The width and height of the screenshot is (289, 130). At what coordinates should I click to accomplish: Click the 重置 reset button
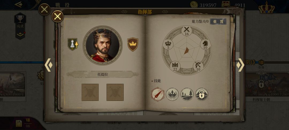(218, 22)
